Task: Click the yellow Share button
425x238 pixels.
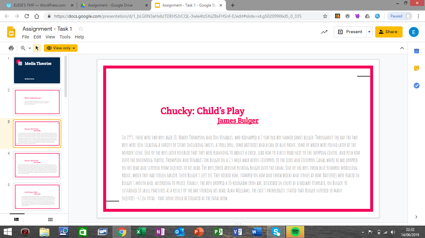Action: tap(389, 32)
